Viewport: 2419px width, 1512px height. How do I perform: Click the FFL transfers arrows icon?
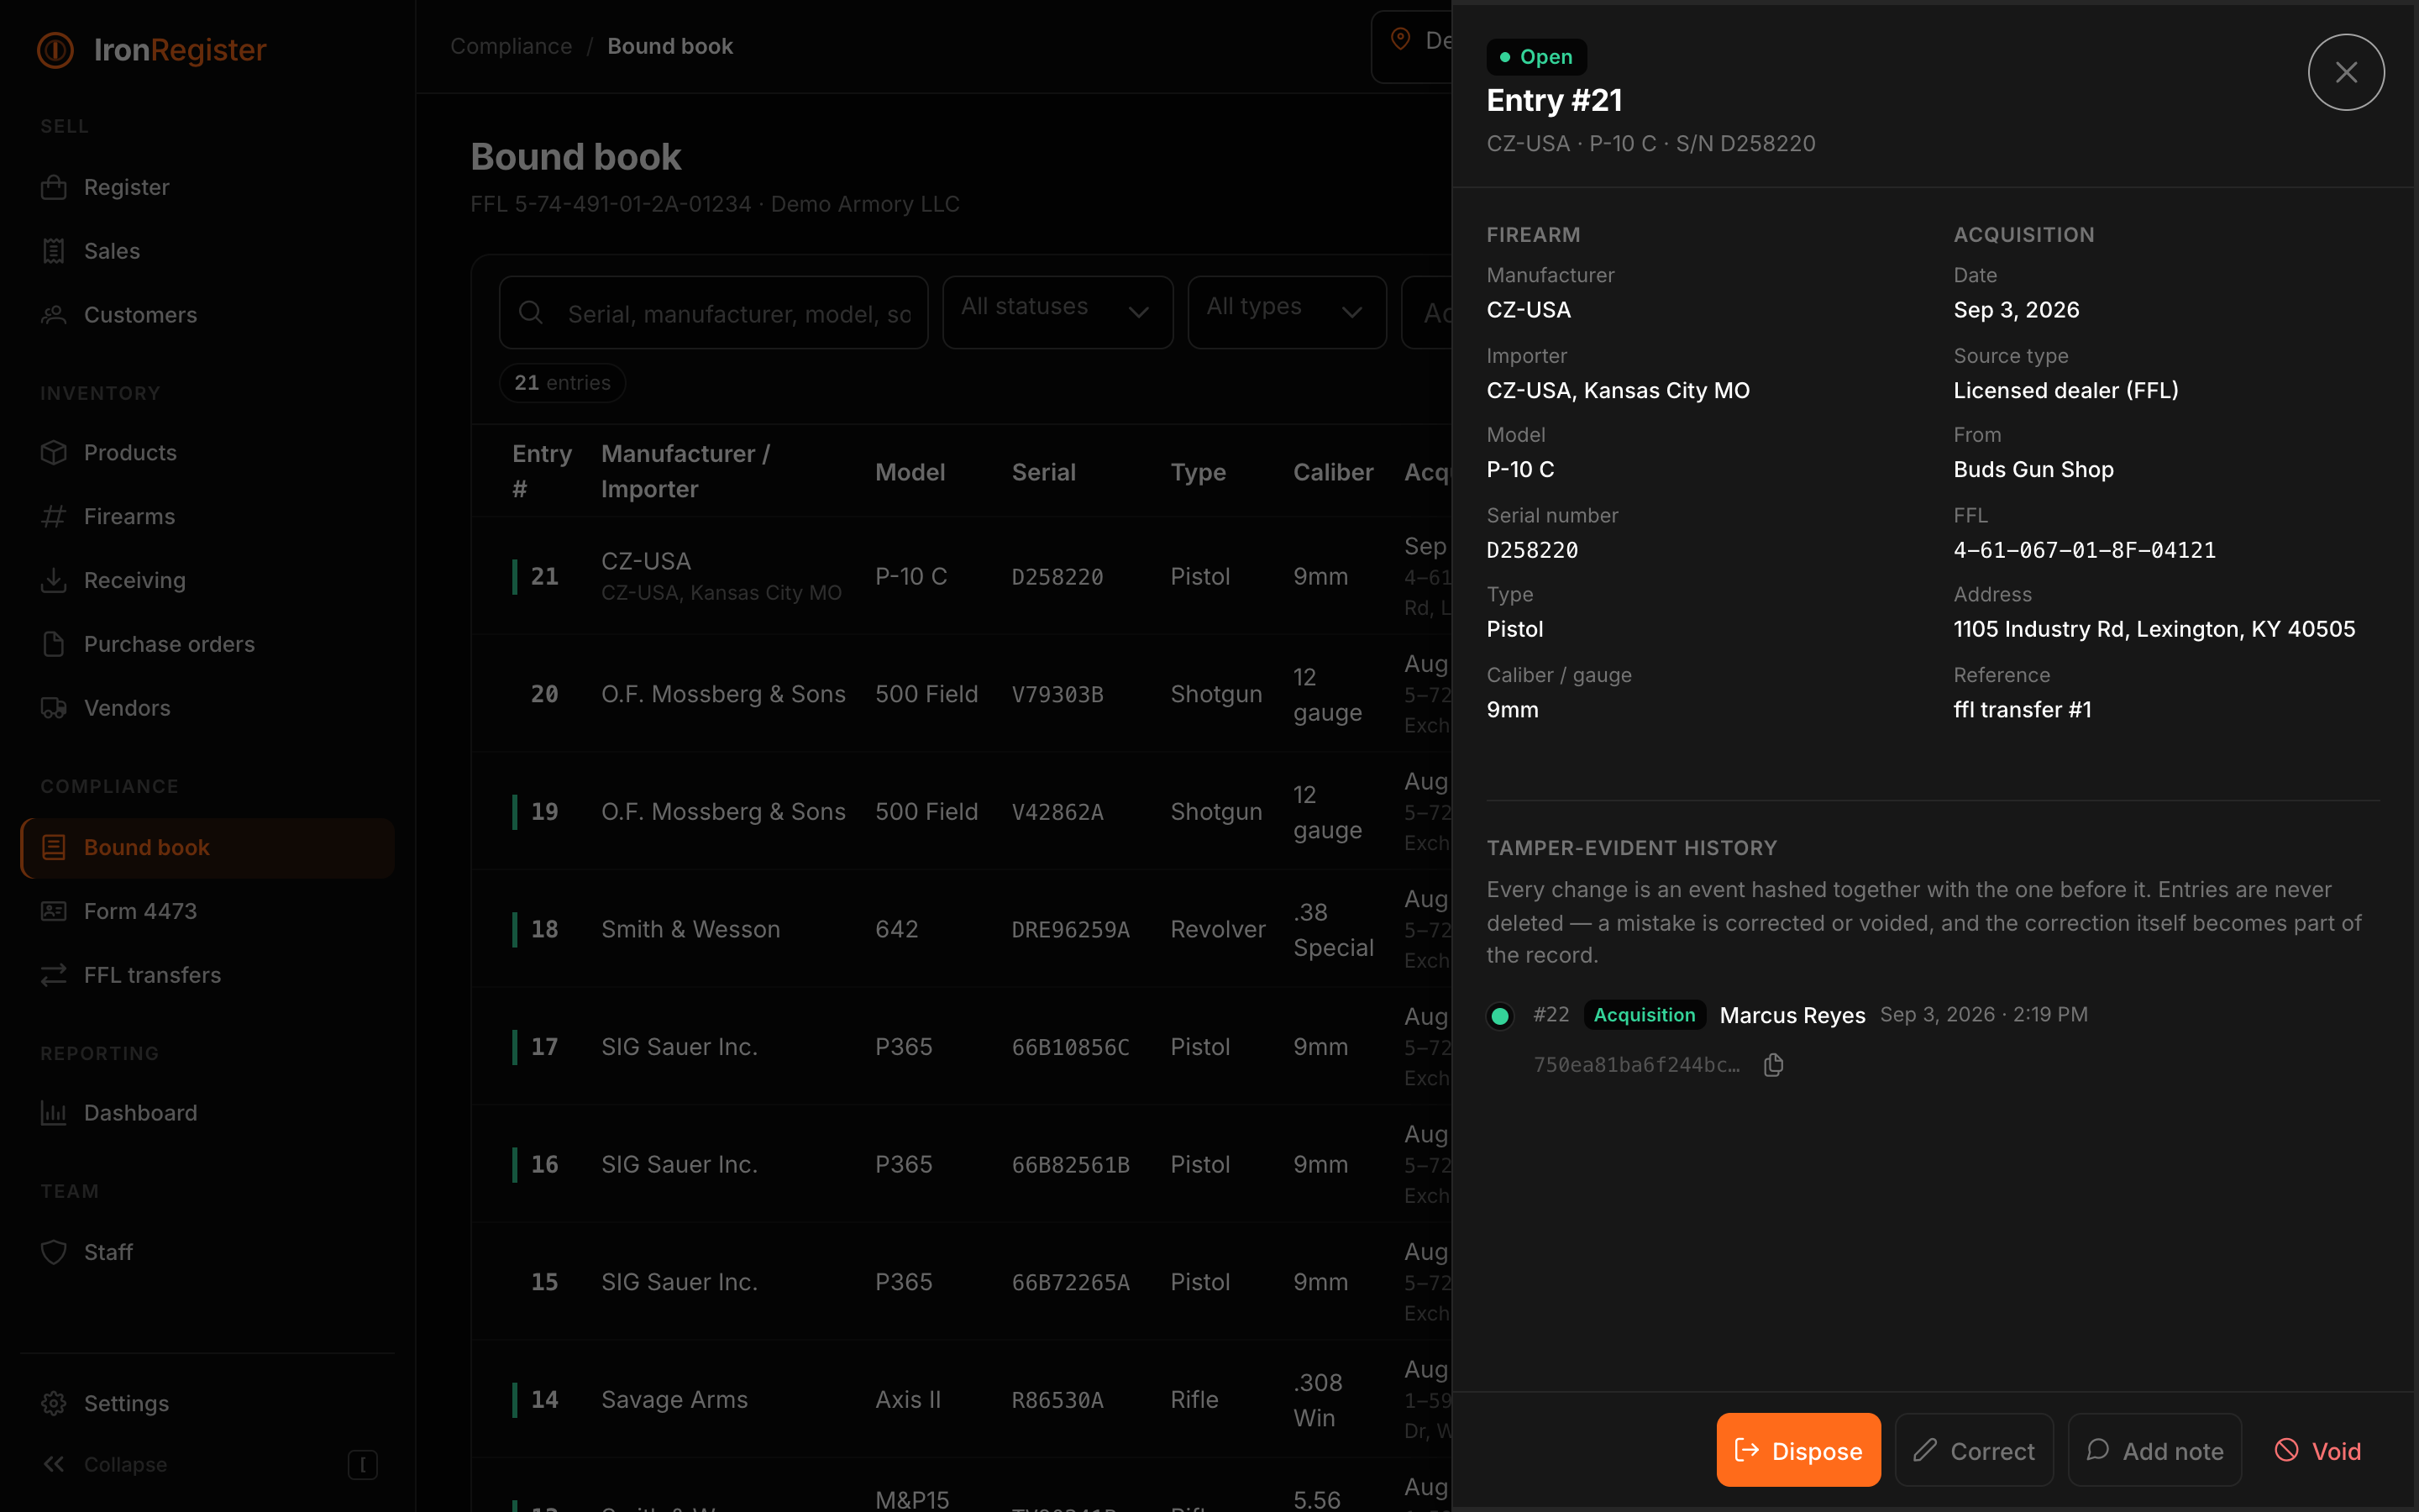click(54, 975)
